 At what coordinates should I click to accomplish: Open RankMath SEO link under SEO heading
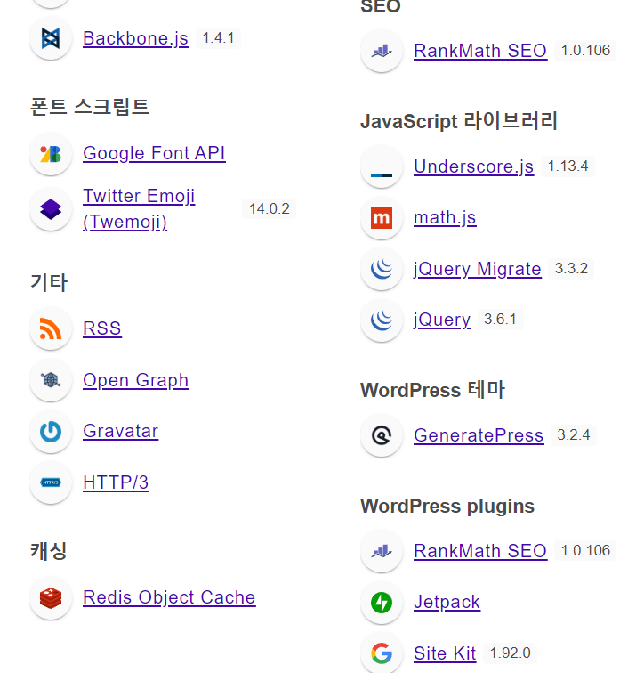coord(480,51)
